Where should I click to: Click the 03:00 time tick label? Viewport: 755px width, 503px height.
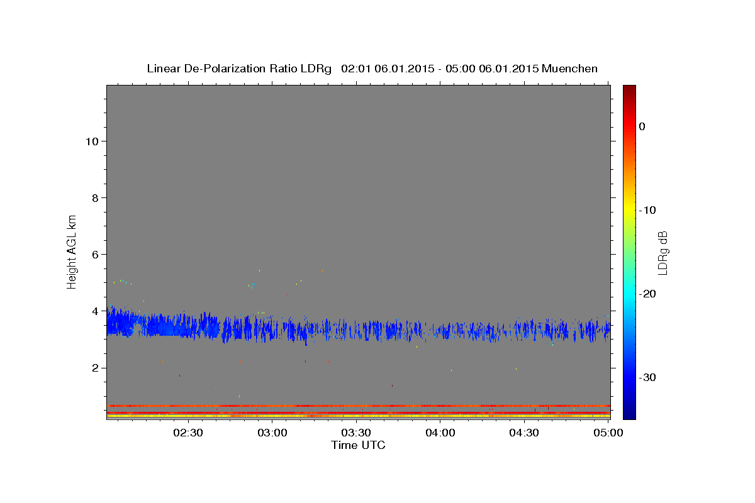[x=273, y=433]
